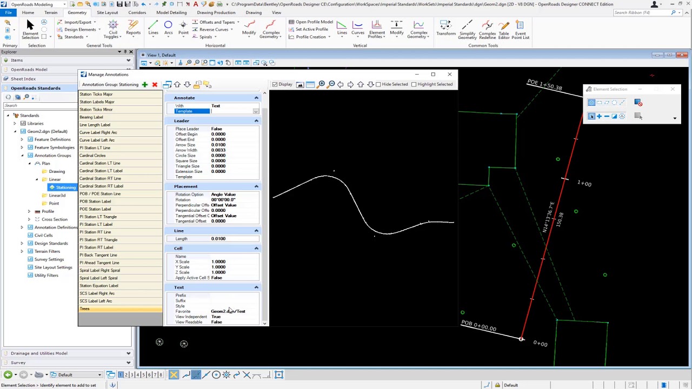The image size is (692, 389).
Task: Switch to the Corridors ribbon tab
Action: pyautogui.click(x=137, y=12)
